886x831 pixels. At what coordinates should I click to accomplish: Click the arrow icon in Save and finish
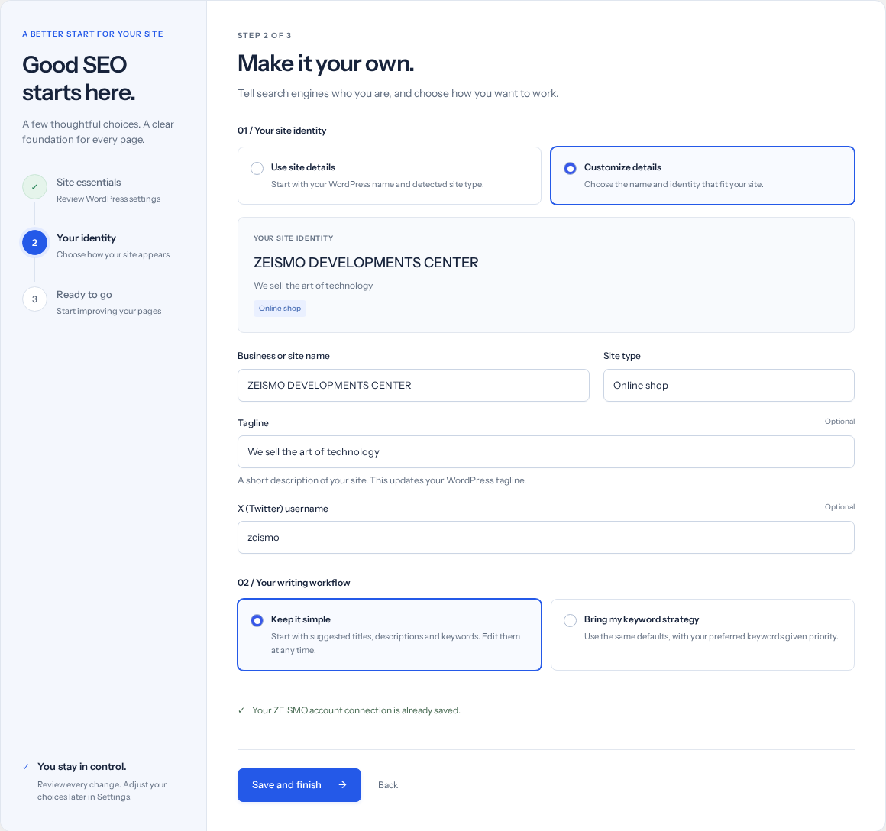coord(342,784)
